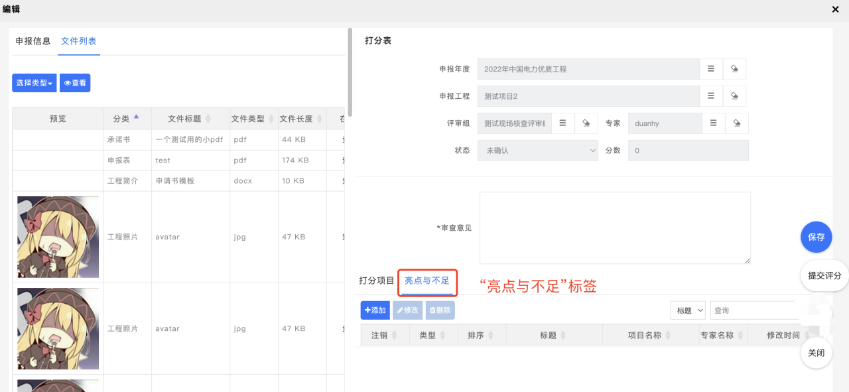Click the 申报工程 field 测试项目2
The width and height of the screenshot is (849, 392).
[x=589, y=96]
